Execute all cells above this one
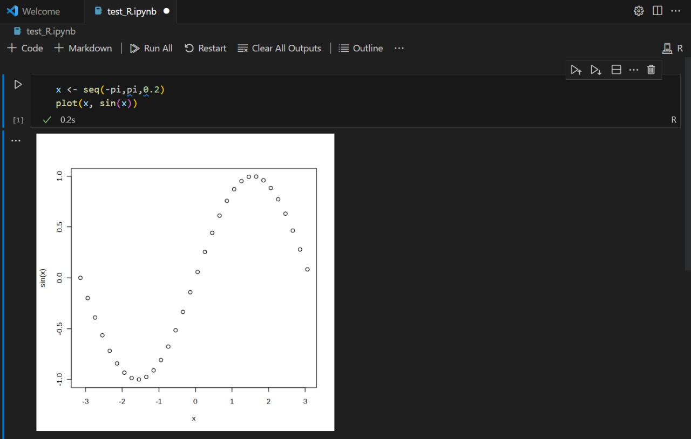Image resolution: width=691 pixels, height=439 pixels. coord(576,69)
